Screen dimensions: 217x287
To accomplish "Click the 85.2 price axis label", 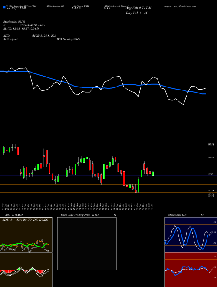I will point(210,174).
